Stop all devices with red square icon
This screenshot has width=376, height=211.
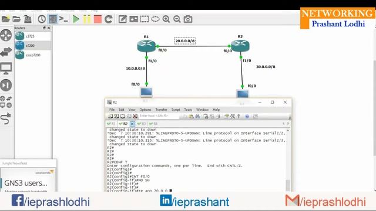[98, 19]
